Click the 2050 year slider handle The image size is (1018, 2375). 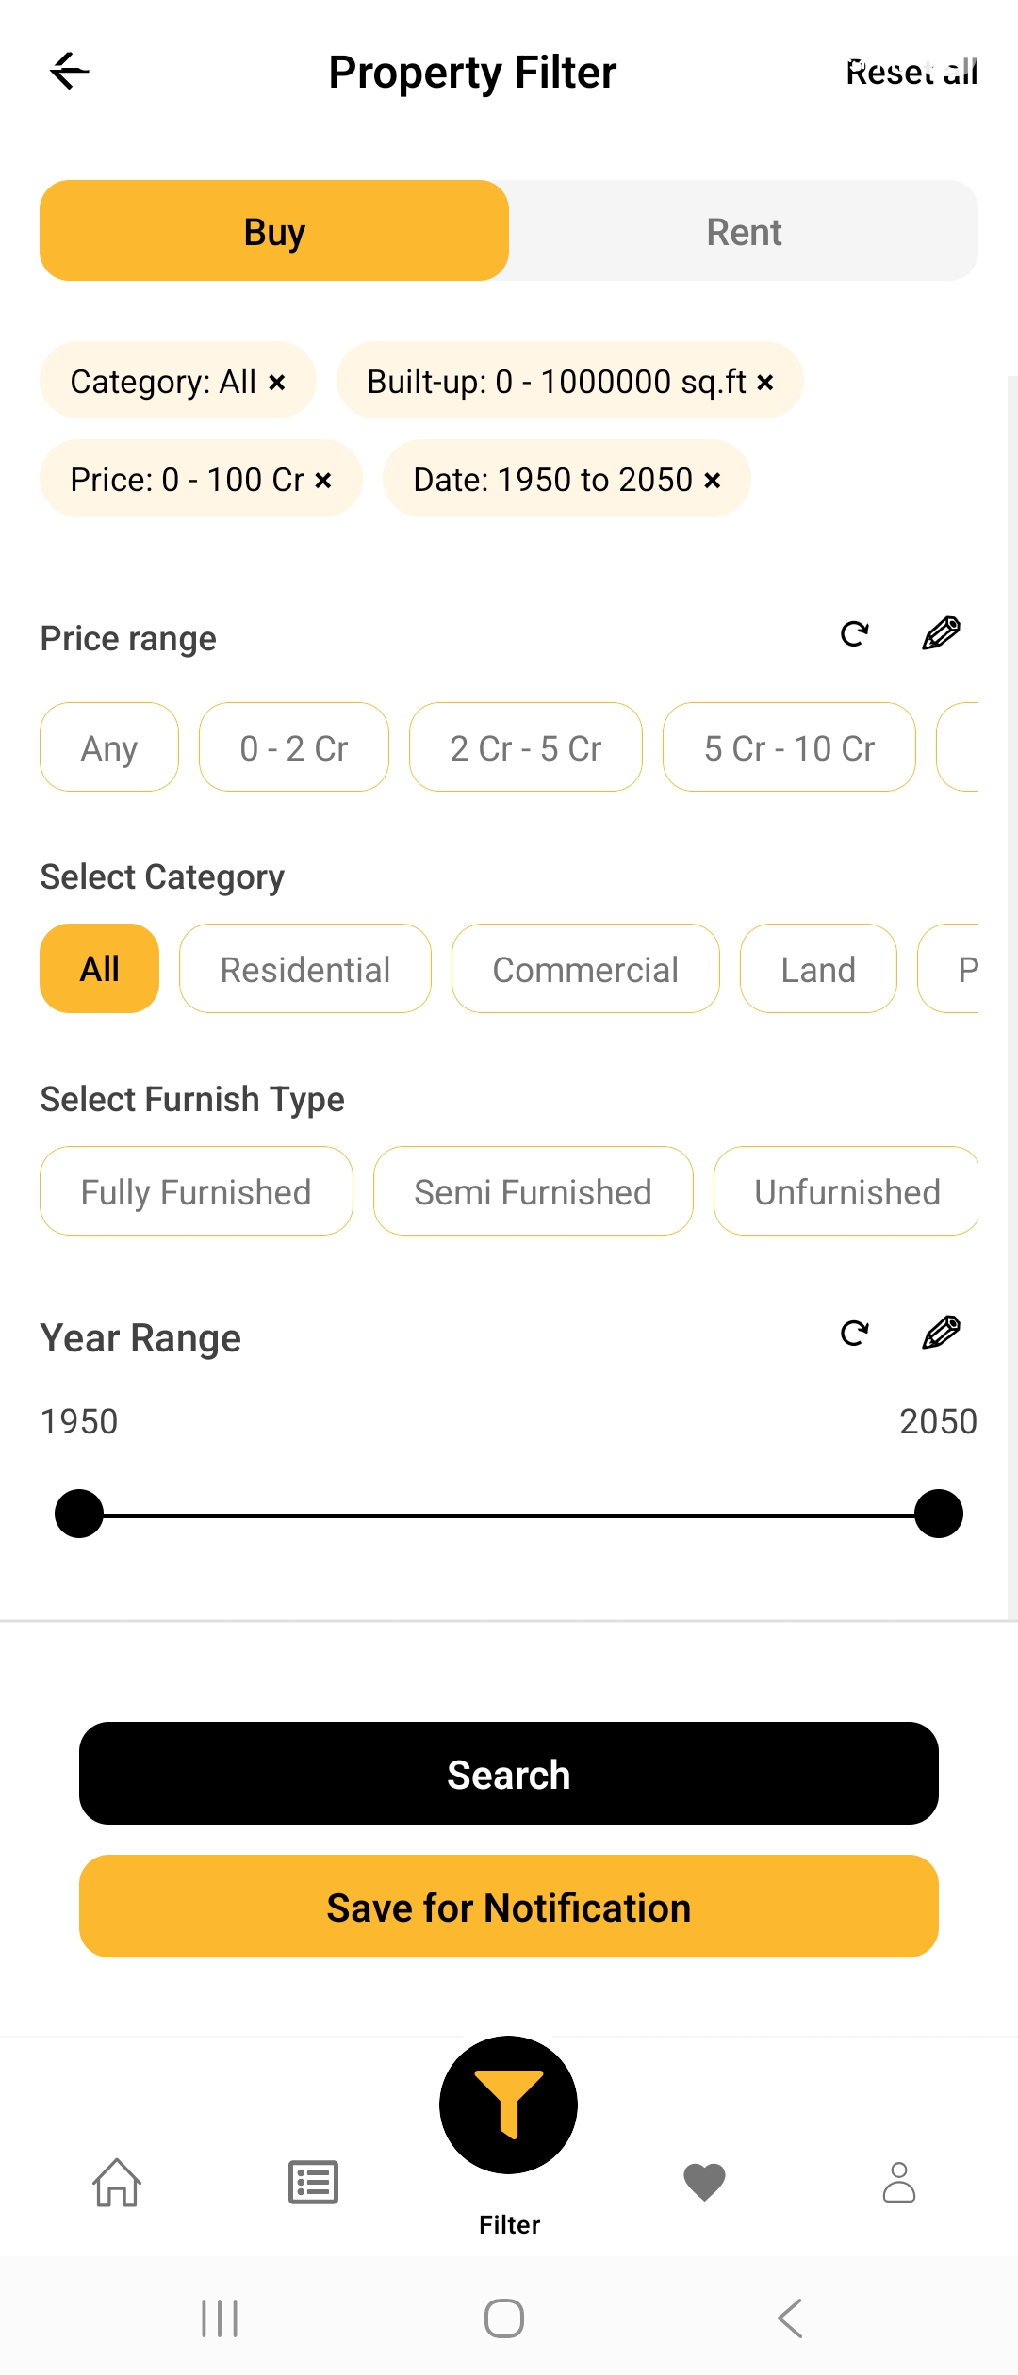point(938,1514)
